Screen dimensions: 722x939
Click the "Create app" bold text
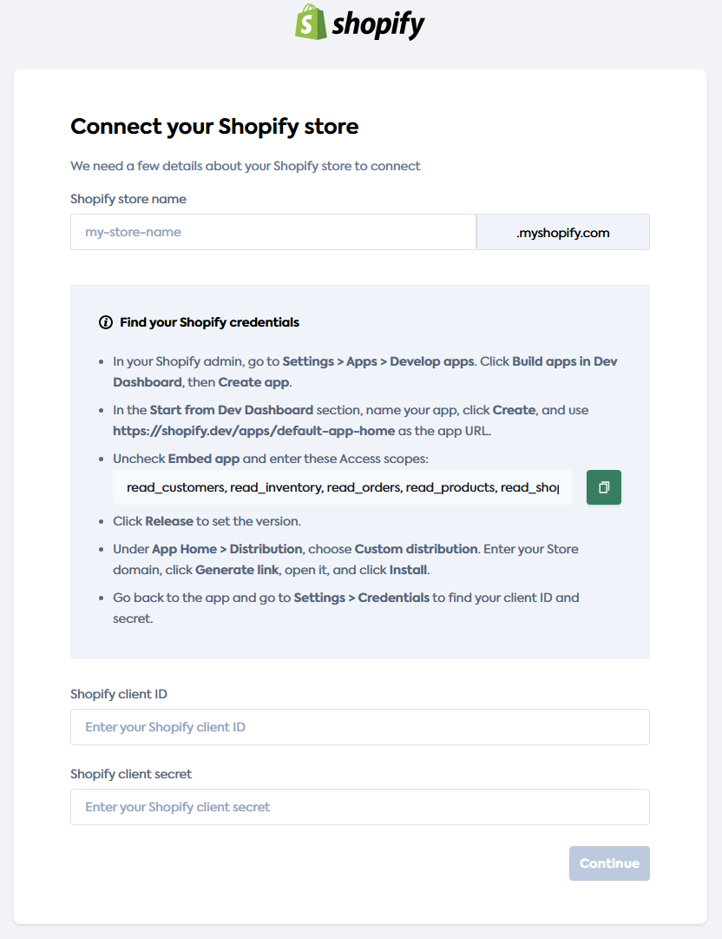(253, 381)
